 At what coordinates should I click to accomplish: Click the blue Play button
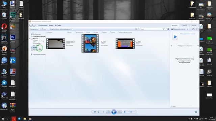(114, 112)
